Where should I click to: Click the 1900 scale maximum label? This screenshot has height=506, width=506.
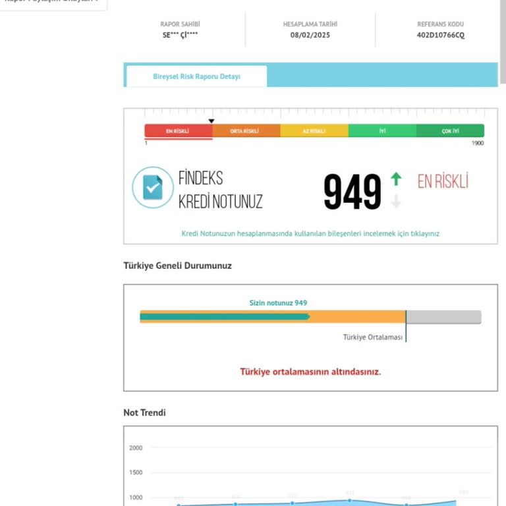coord(478,143)
